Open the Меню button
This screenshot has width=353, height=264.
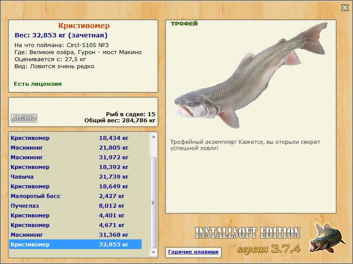(24, 118)
